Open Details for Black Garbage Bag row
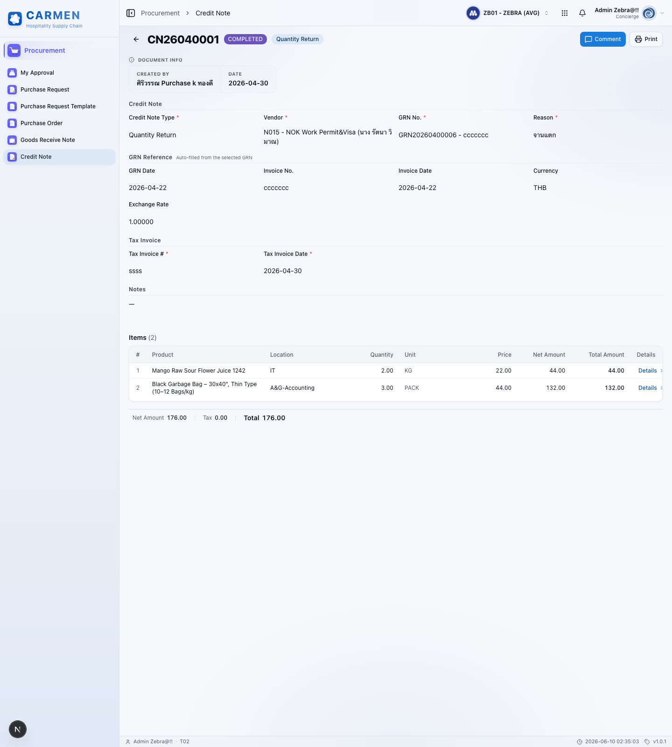This screenshot has height=747, width=672. pyautogui.click(x=650, y=388)
